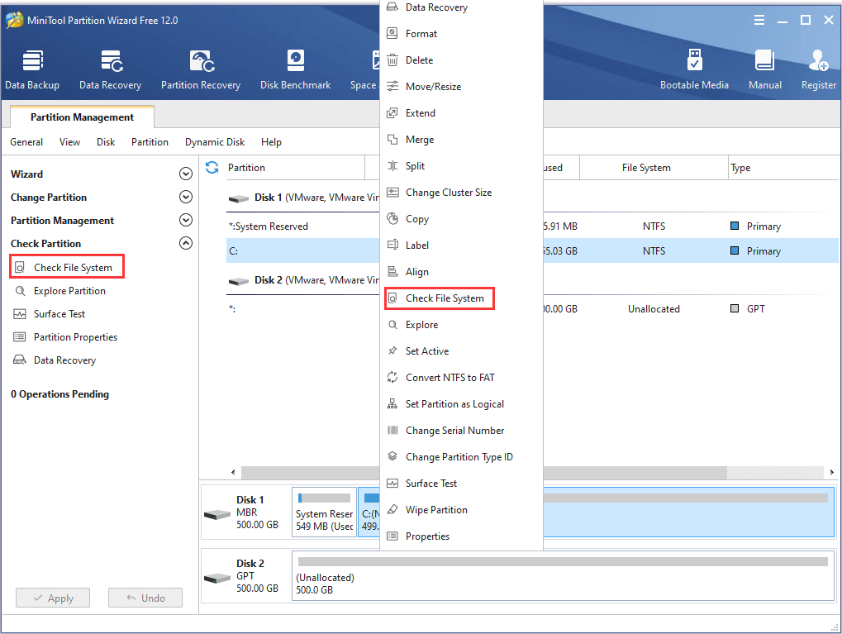Choose Check File System in context menu
Image resolution: width=842 pixels, height=634 pixels.
(444, 298)
